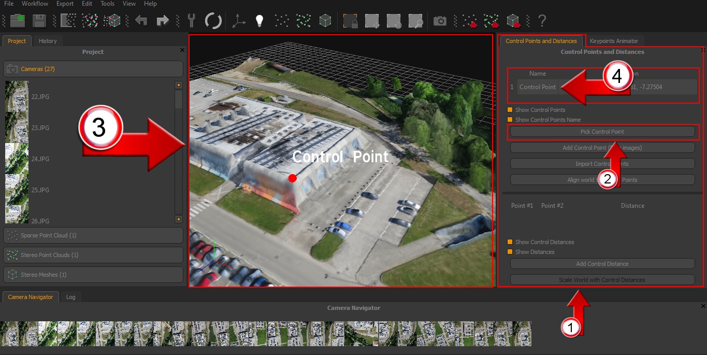Screen dimensions: 707x355
Task: Click Scale World with Control Distances button
Action: (602, 280)
